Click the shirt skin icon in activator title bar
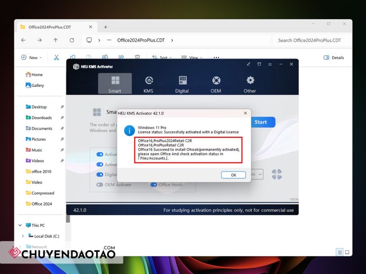 tap(259, 64)
